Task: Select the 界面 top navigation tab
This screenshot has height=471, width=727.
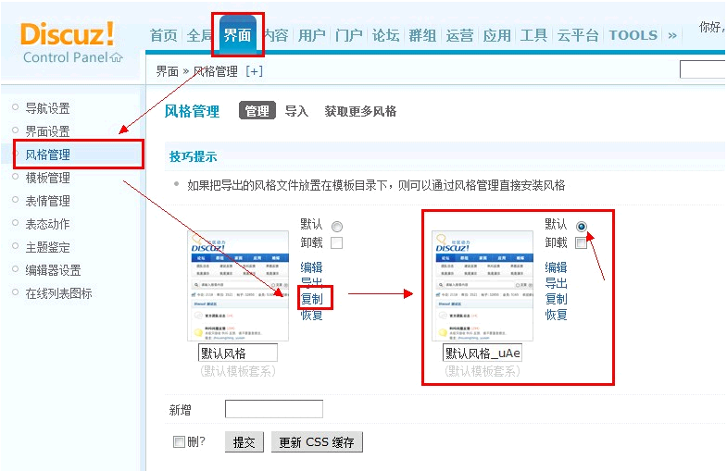Action: click(x=237, y=35)
